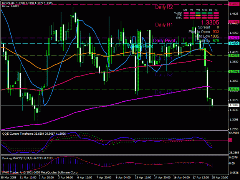
Task: Select the EMA row label in signal panel
Action: pyautogui.click(x=179, y=18)
